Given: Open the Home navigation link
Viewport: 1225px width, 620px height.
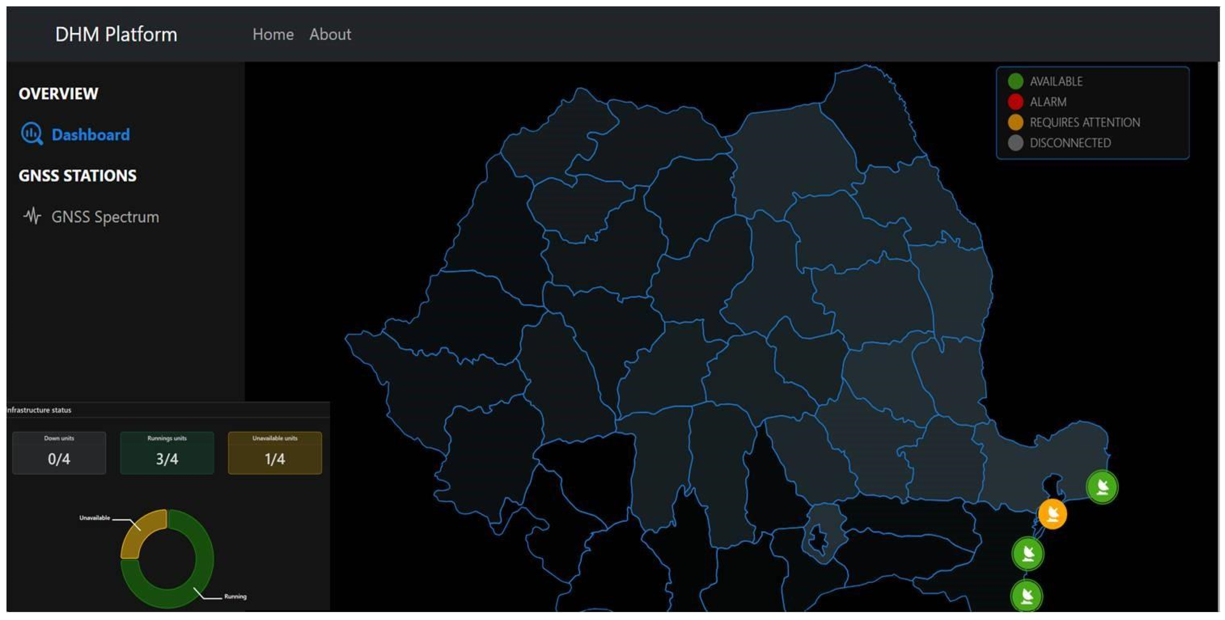Looking at the screenshot, I should click(273, 34).
